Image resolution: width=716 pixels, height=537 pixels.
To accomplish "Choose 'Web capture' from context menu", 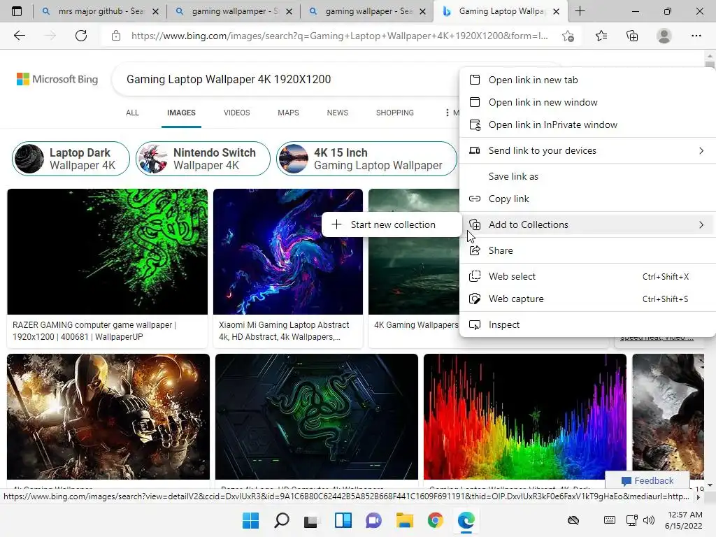I will coord(587,299).
